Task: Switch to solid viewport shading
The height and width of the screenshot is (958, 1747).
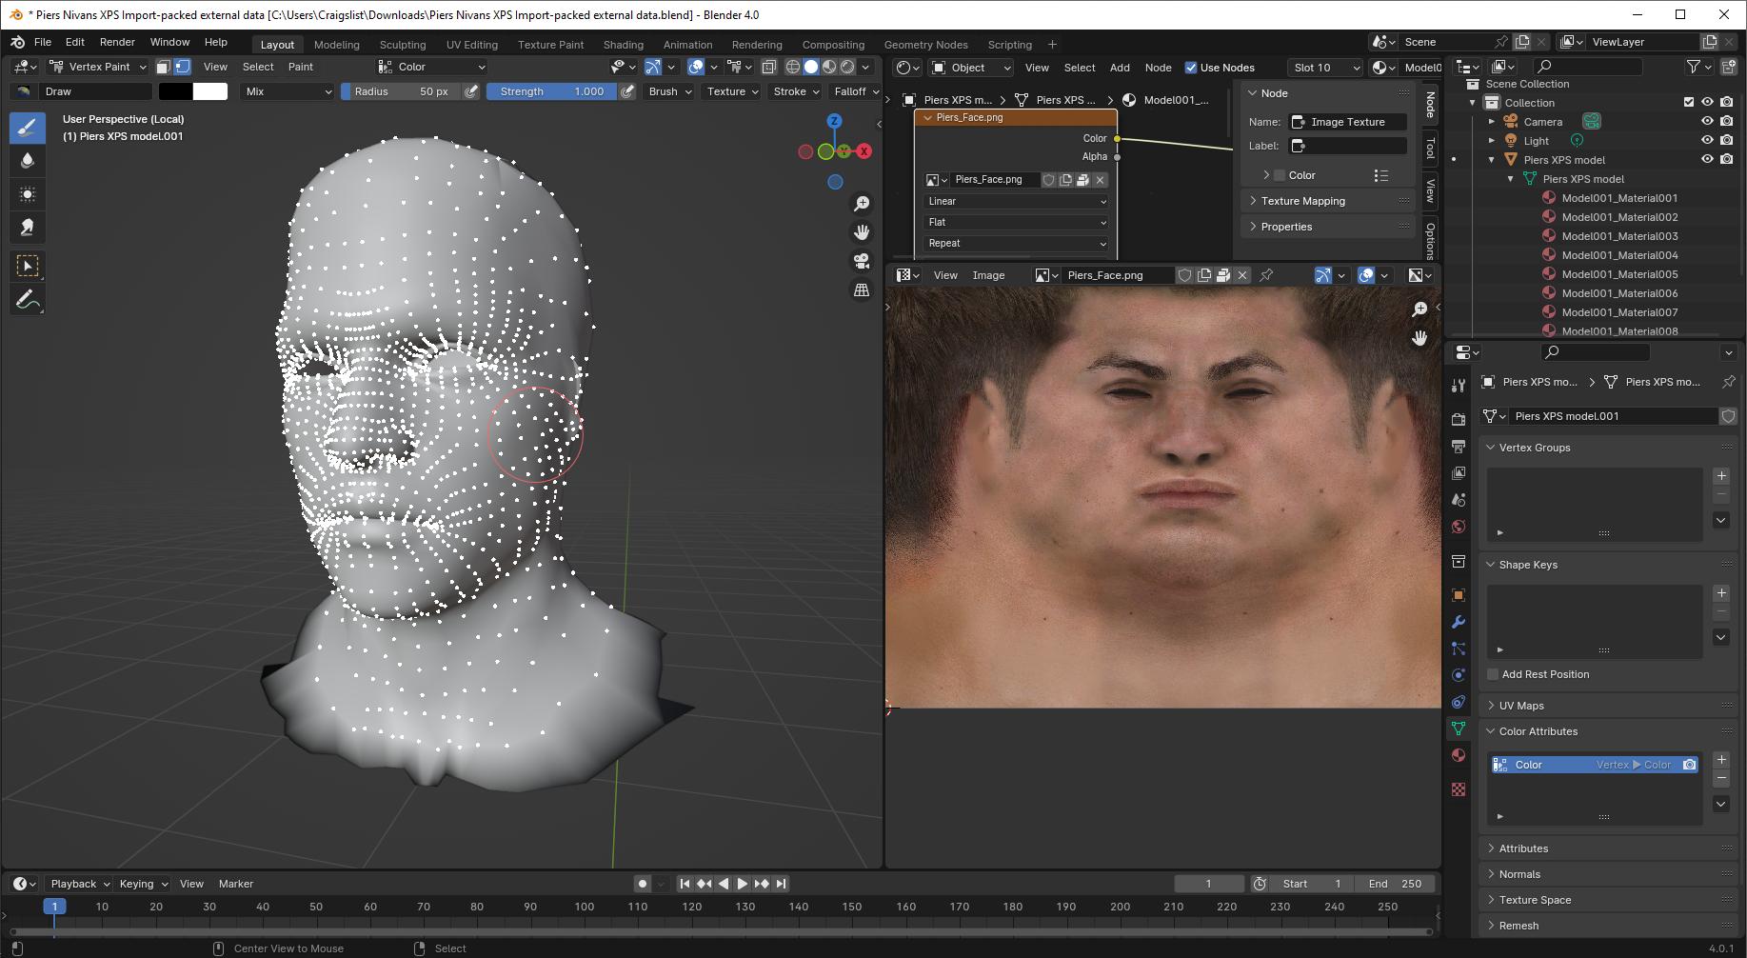Action: click(811, 67)
